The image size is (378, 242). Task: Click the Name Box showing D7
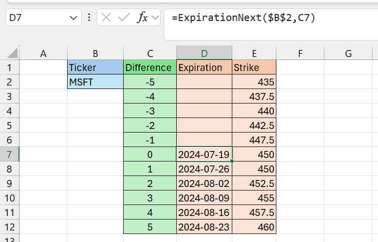35,18
